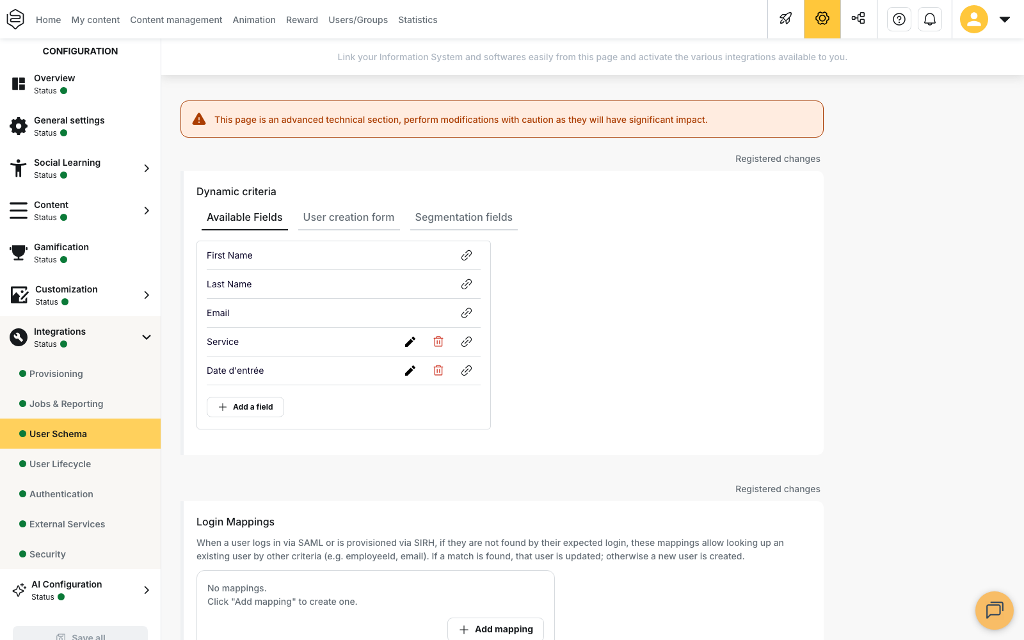
Task: Edit the Date d'entrée field pencil icon
Action: click(x=410, y=371)
